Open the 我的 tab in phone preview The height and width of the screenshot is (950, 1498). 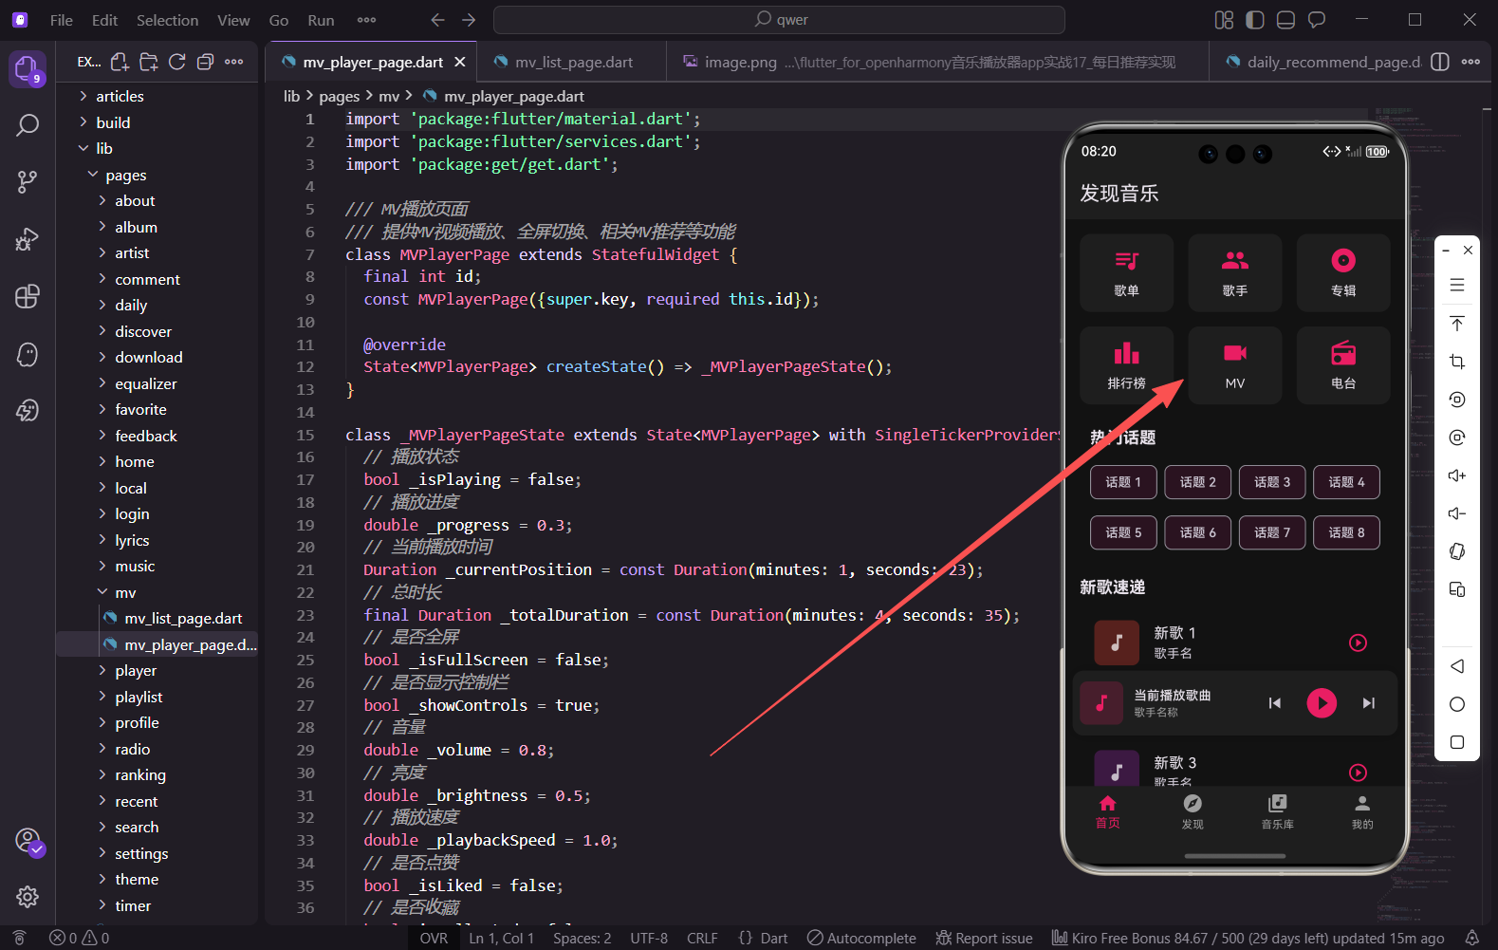[x=1362, y=812]
